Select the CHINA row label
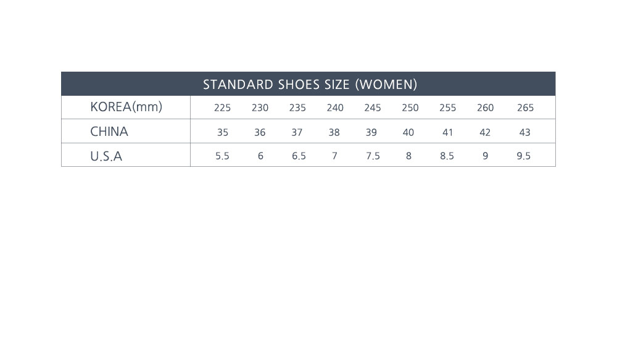The height and width of the screenshot is (341, 617). (x=109, y=132)
